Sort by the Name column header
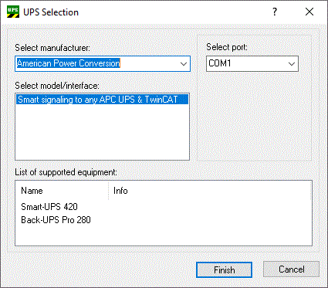 tap(62, 191)
